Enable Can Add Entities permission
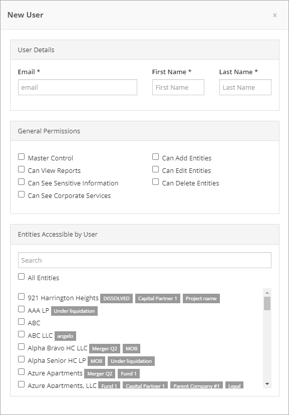This screenshot has width=289, height=415. (155, 157)
